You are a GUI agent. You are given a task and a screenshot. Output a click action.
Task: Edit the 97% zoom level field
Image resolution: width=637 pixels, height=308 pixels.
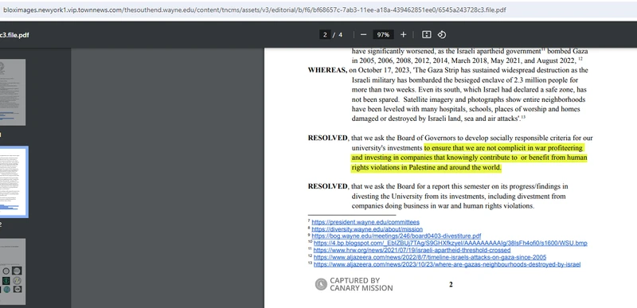[383, 35]
